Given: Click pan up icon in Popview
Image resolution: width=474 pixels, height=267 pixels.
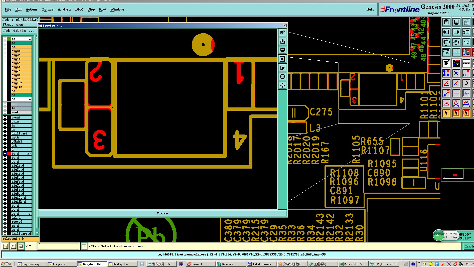Looking at the screenshot, I should [282, 42].
